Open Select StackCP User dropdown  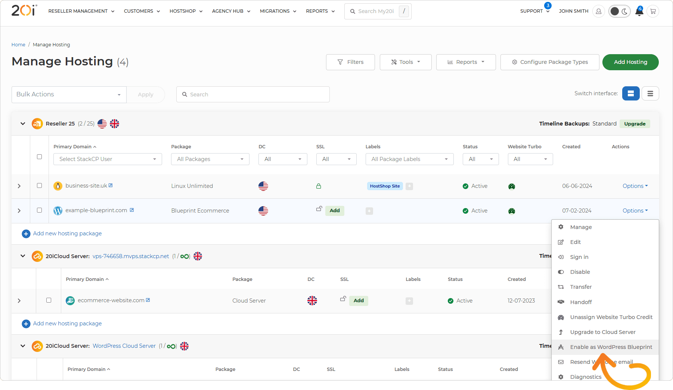(x=108, y=159)
